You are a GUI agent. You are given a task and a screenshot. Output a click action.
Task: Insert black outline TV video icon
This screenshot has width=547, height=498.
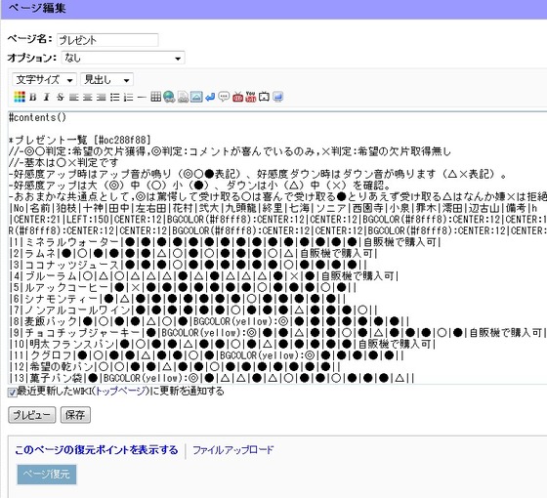pyautogui.click(x=264, y=97)
